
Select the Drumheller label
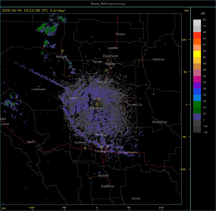[160, 122]
